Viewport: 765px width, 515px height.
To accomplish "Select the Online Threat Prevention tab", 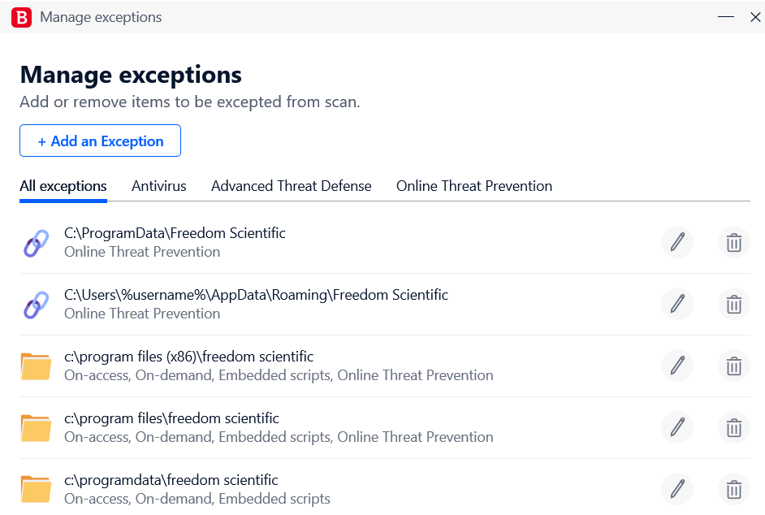I will coord(474,186).
